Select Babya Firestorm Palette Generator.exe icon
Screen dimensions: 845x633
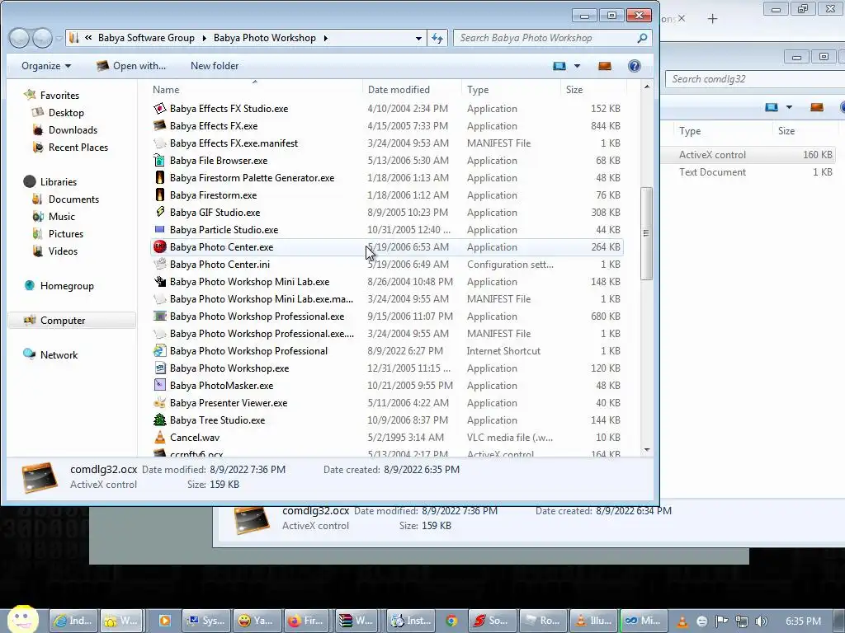point(159,178)
